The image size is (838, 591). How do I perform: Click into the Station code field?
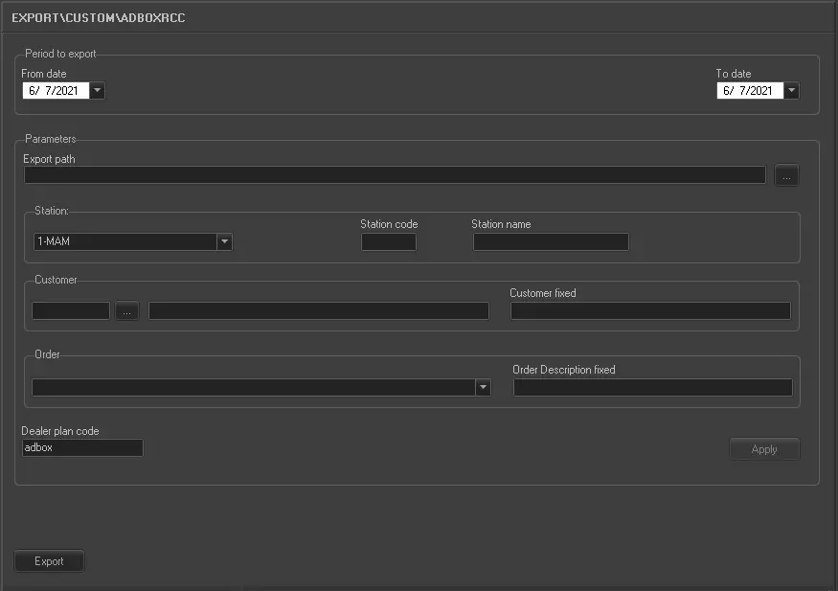pyautogui.click(x=388, y=242)
